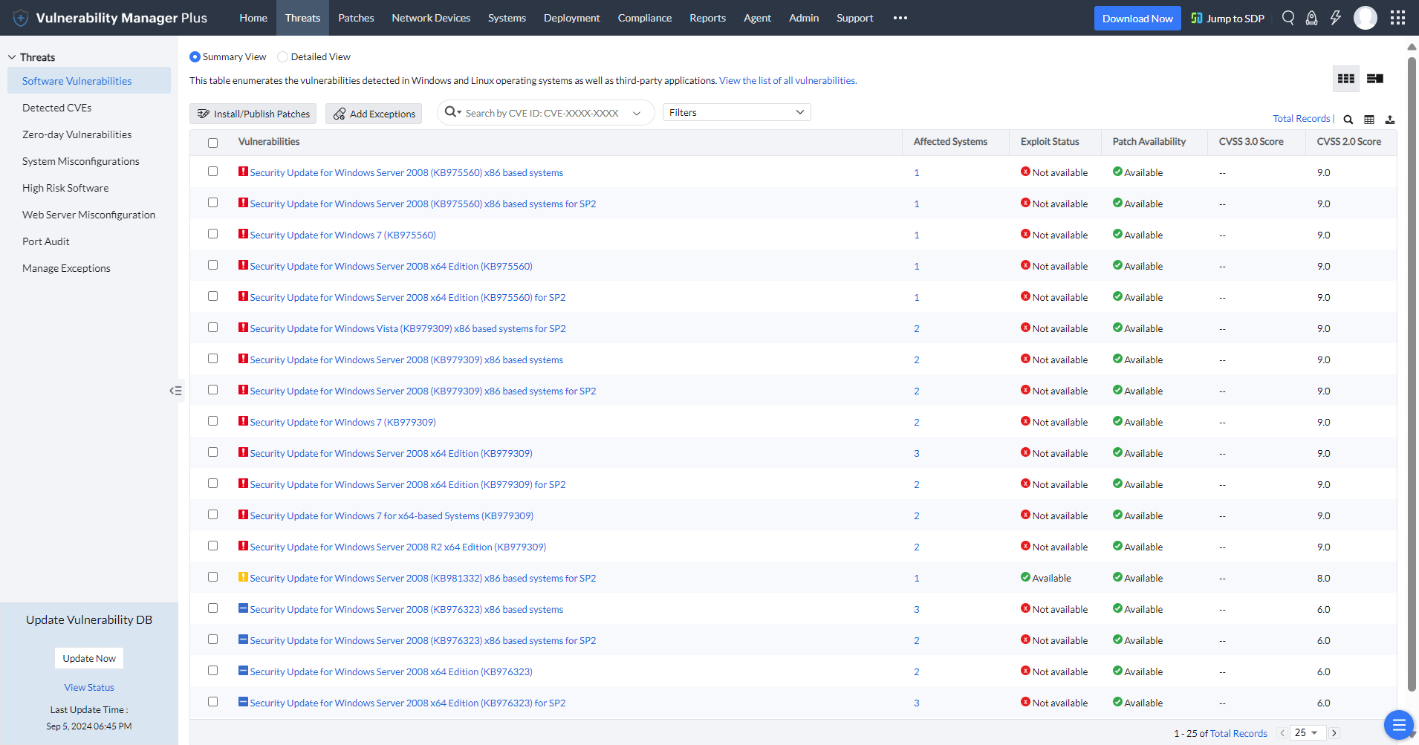Open the search icon next to Total Records
This screenshot has height=745, width=1419.
click(1347, 120)
